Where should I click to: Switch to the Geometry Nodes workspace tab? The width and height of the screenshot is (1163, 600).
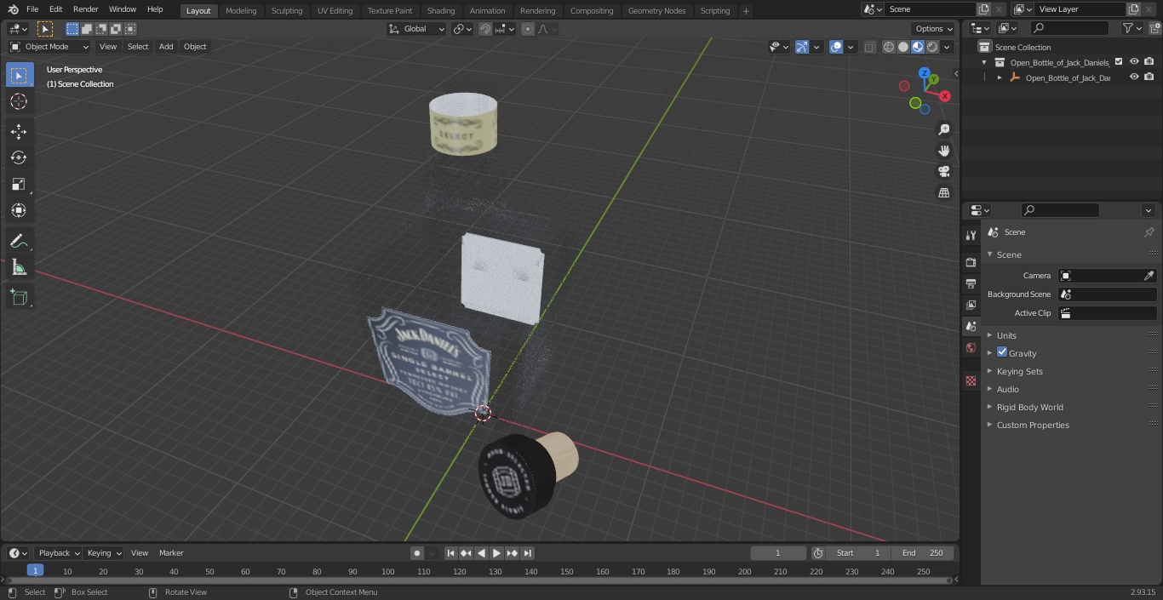(x=656, y=11)
